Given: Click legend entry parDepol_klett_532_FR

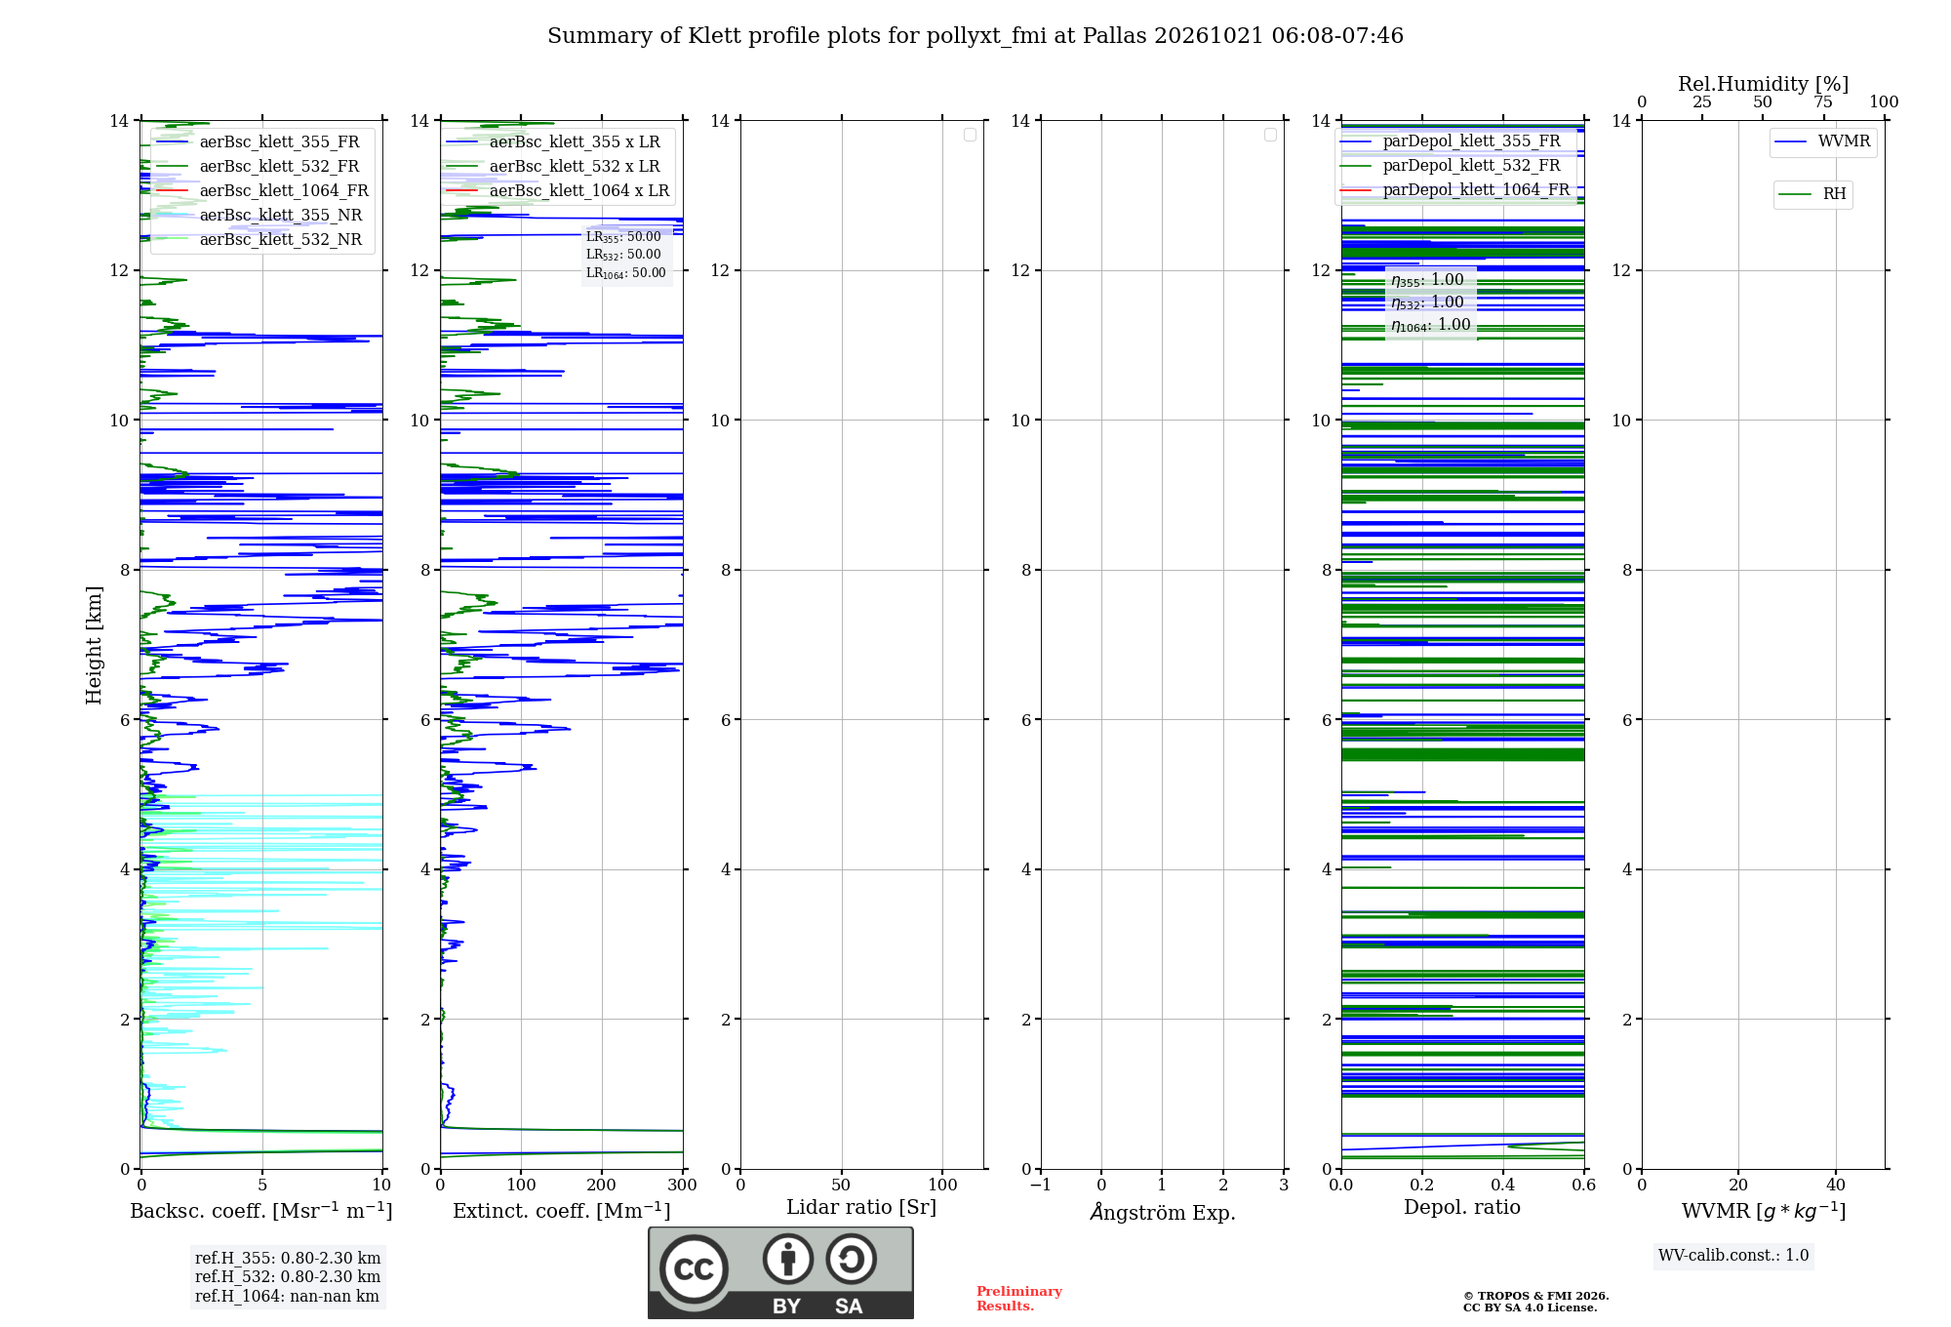Looking at the screenshot, I should [x=1452, y=166].
